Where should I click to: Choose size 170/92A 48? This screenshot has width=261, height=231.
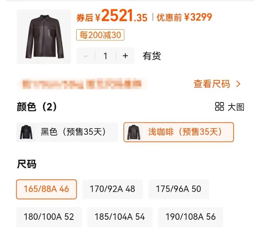(x=112, y=189)
